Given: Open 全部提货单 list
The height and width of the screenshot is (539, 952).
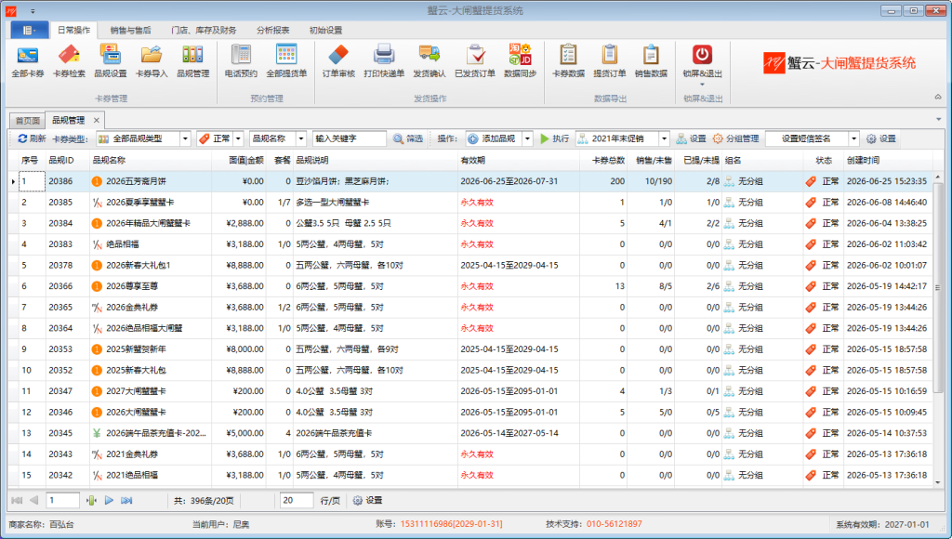Looking at the screenshot, I should (286, 62).
